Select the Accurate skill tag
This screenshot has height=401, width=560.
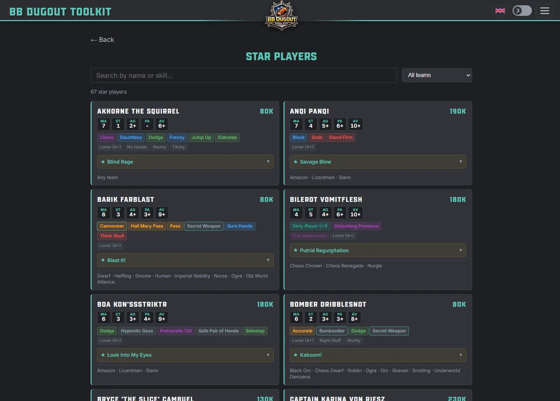[x=303, y=331]
